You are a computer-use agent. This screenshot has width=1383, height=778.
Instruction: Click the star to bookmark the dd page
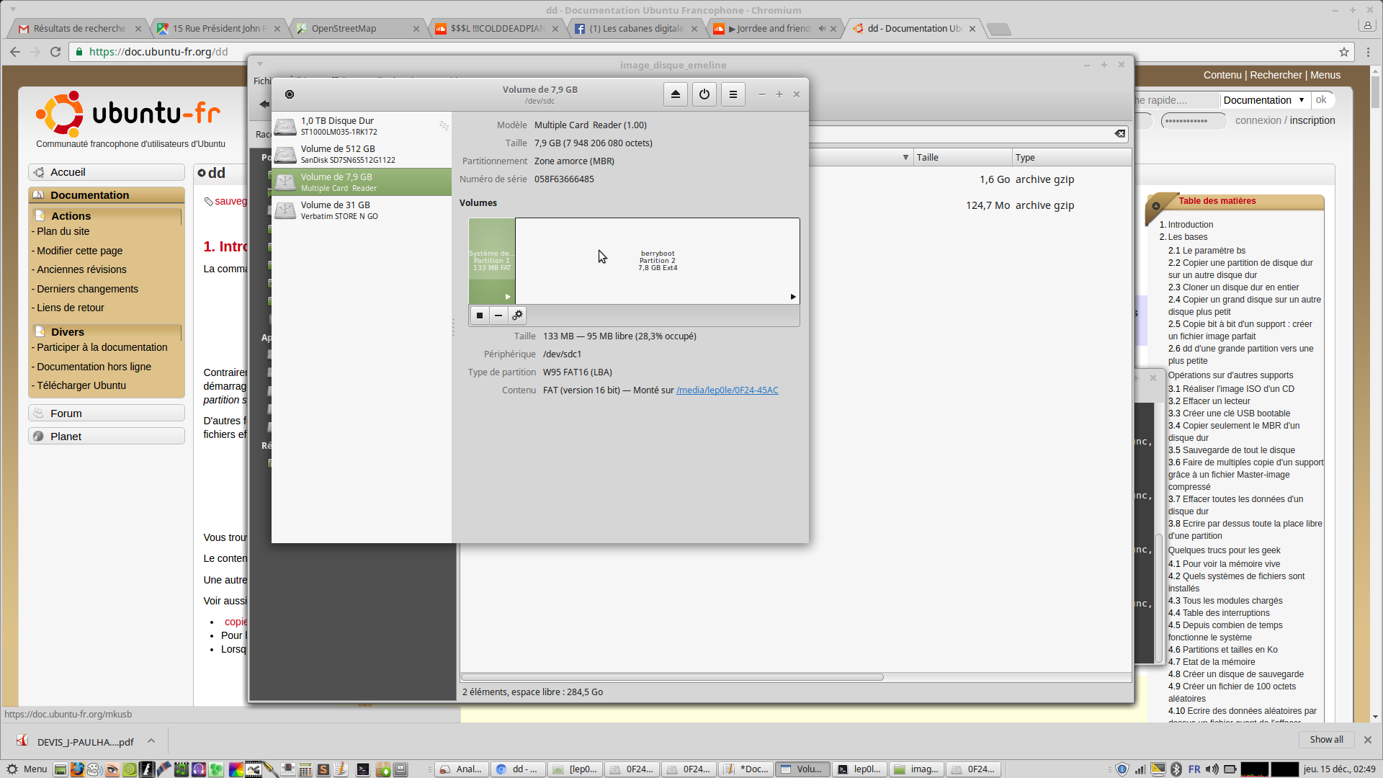[x=1343, y=52]
